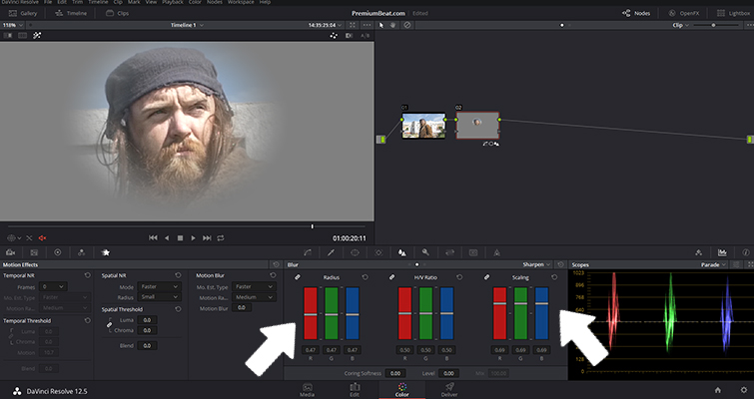Click the red Radius slider
The height and width of the screenshot is (399, 754).
pyautogui.click(x=310, y=314)
